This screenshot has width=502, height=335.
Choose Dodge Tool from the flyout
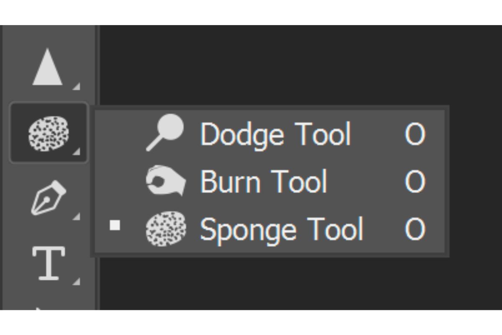(269, 134)
